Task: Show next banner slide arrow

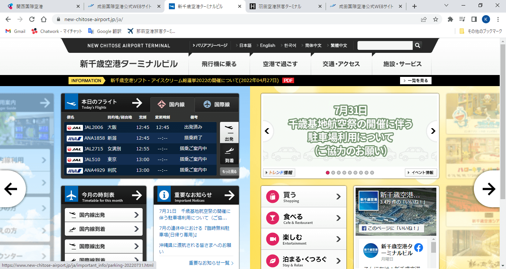Action: tap(433, 131)
